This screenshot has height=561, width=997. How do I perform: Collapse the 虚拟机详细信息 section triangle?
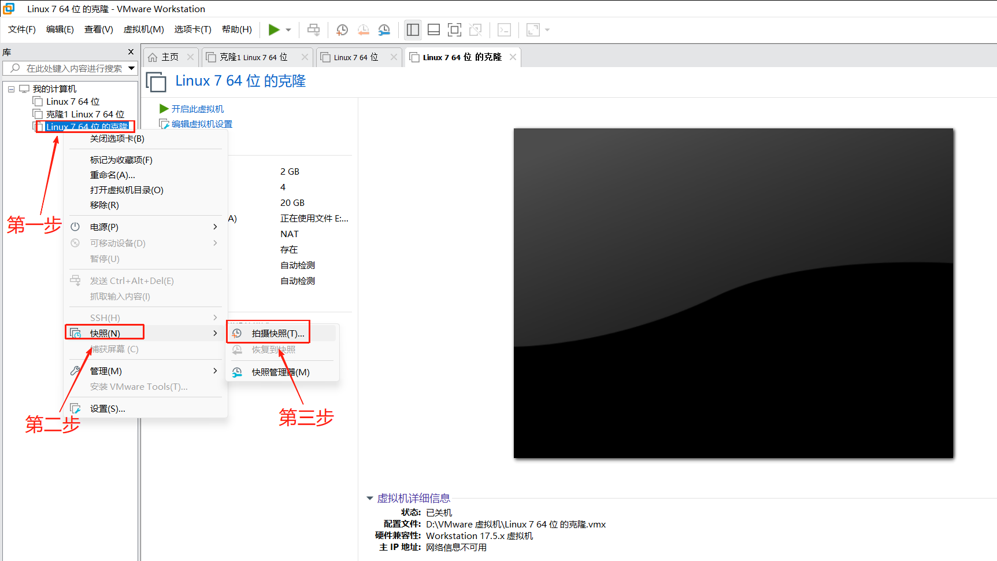(x=370, y=498)
